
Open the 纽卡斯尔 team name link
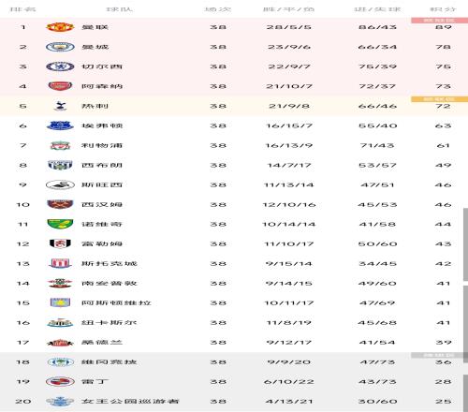pyautogui.click(x=109, y=323)
